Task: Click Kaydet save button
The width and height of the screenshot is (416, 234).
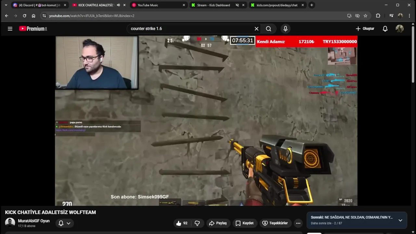Action: click(244, 223)
